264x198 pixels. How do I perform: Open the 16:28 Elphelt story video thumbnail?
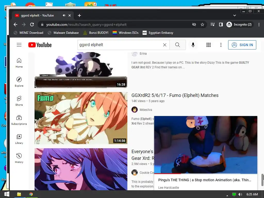pos(81,70)
